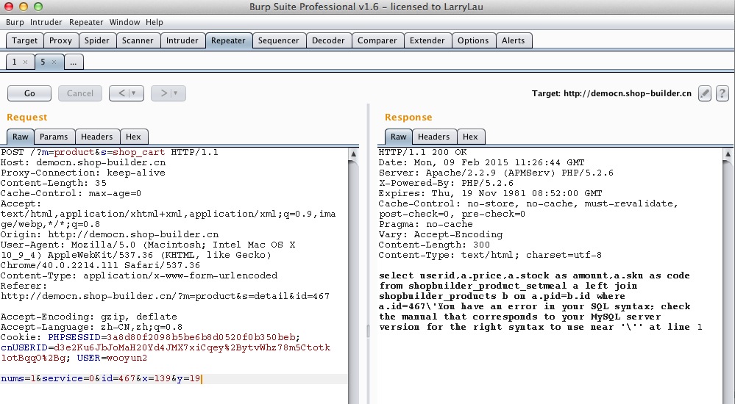Switch to the Intruder tool tab
The height and width of the screenshot is (404, 735).
182,40
